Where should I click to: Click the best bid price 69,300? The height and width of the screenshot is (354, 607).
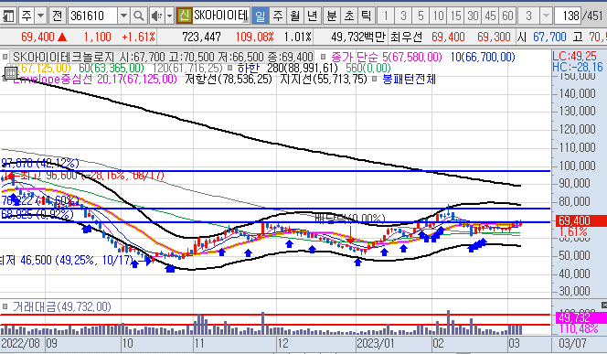point(494,38)
